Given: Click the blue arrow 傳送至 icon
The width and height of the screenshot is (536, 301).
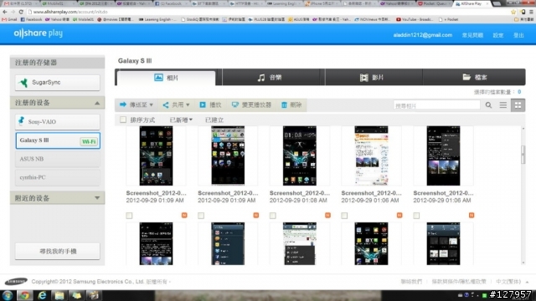Looking at the screenshot, I should point(123,105).
